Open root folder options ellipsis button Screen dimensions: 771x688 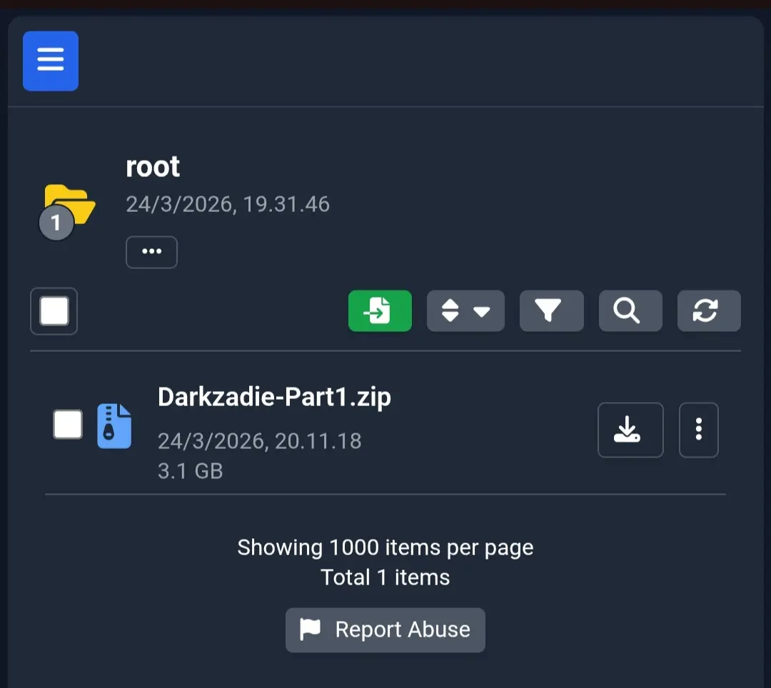151,252
